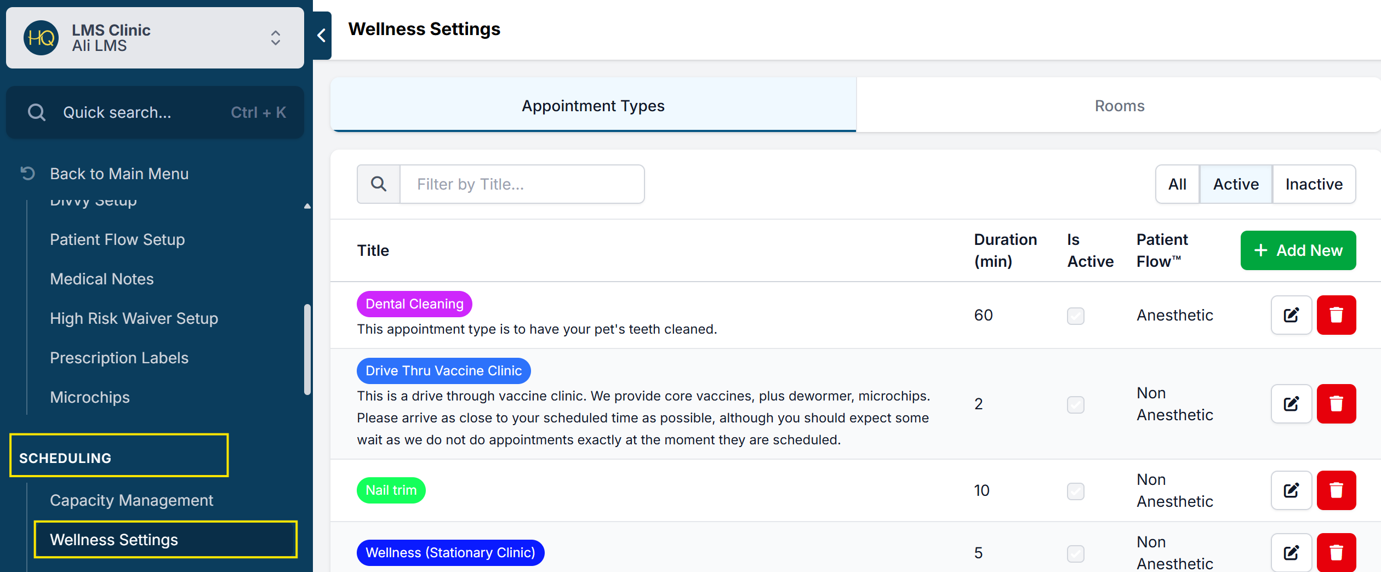This screenshot has width=1381, height=572.
Task: Open edit for Nail trim
Action: pyautogui.click(x=1291, y=490)
